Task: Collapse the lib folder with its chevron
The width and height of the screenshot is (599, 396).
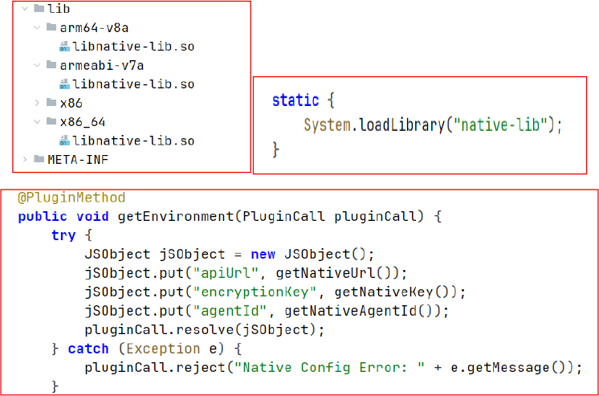Action: (26, 9)
